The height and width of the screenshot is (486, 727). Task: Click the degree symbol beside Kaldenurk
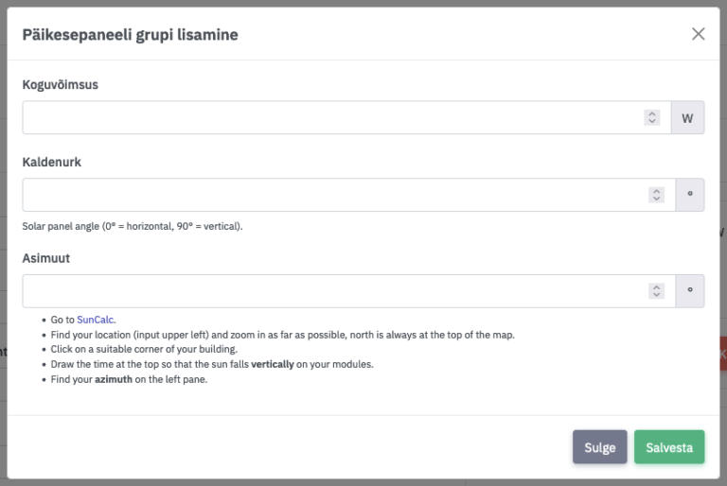pos(690,195)
